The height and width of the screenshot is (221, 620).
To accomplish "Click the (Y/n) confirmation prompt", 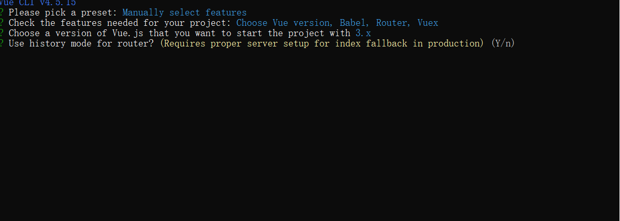I will (503, 43).
